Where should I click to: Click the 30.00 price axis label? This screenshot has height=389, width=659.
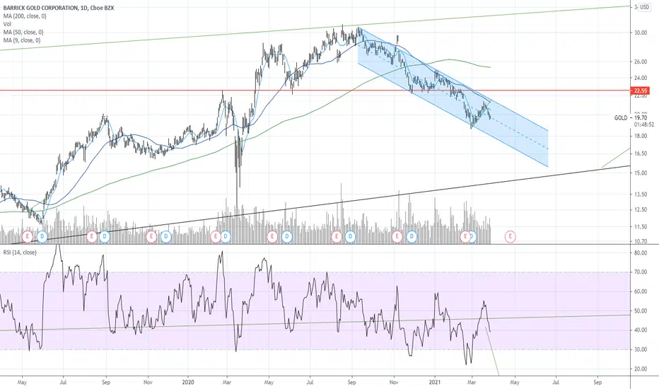[x=641, y=33]
